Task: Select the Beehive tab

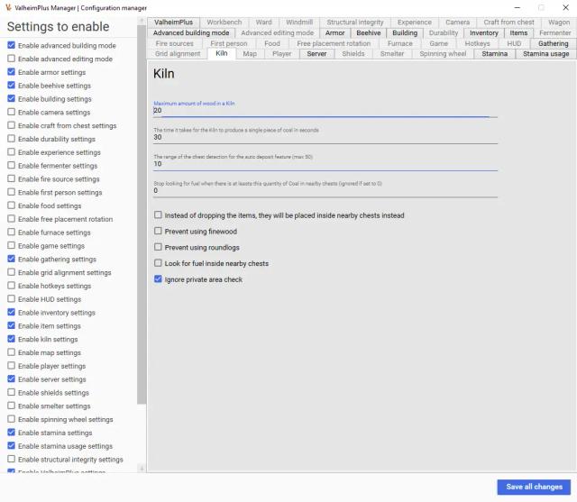Action: click(369, 32)
